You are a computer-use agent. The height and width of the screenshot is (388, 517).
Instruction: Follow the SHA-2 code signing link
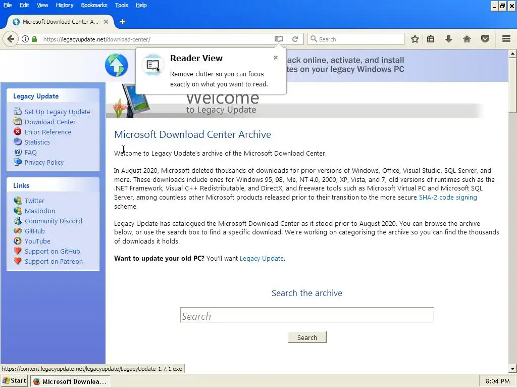click(448, 198)
